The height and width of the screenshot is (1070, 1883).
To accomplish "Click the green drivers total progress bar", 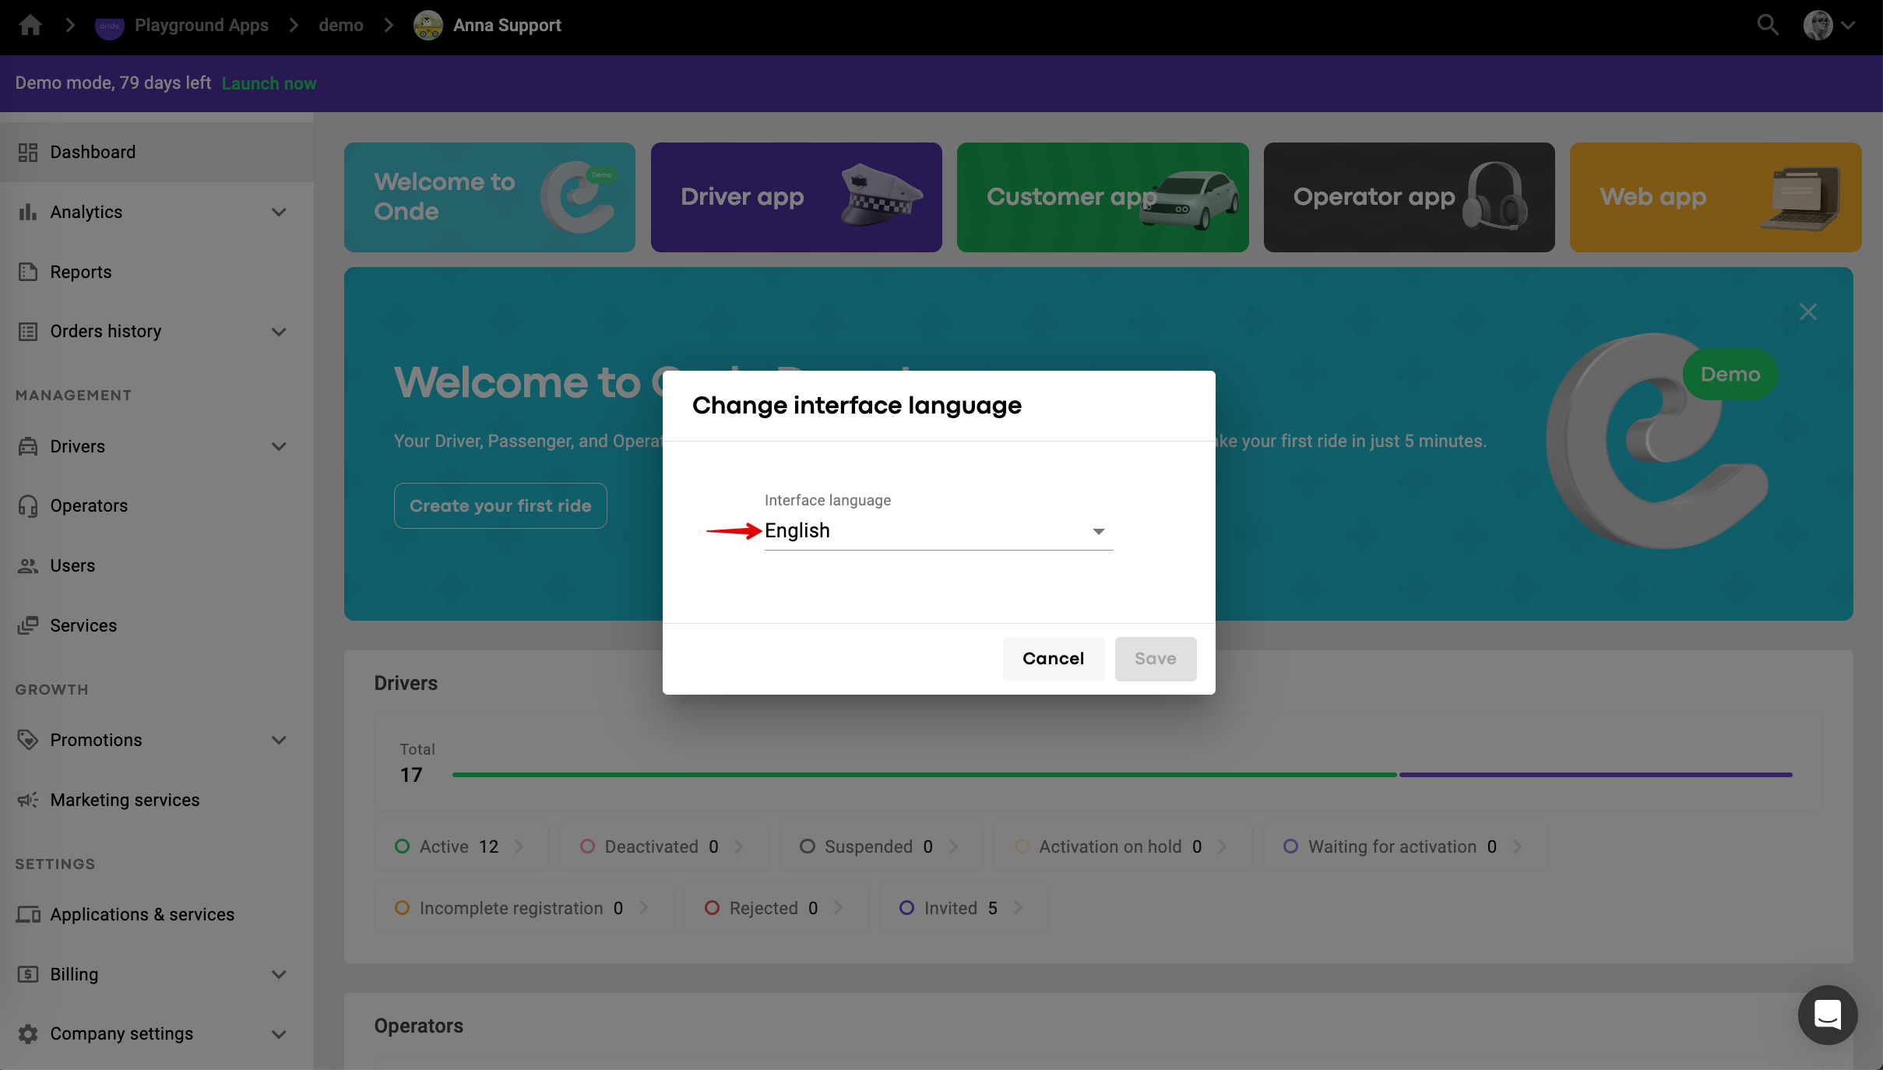I will (924, 774).
